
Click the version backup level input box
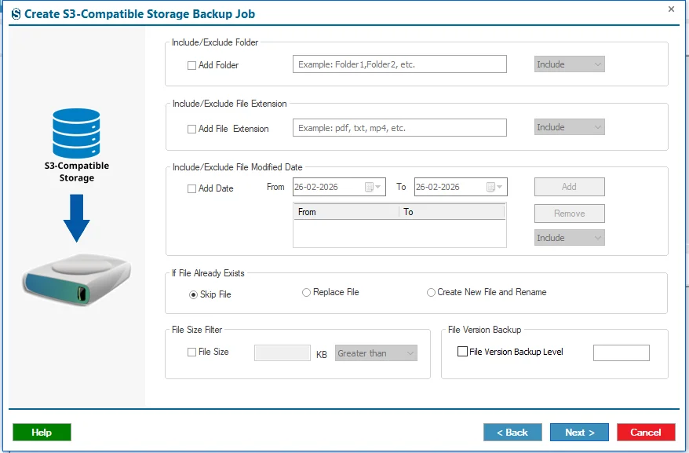[622, 353]
